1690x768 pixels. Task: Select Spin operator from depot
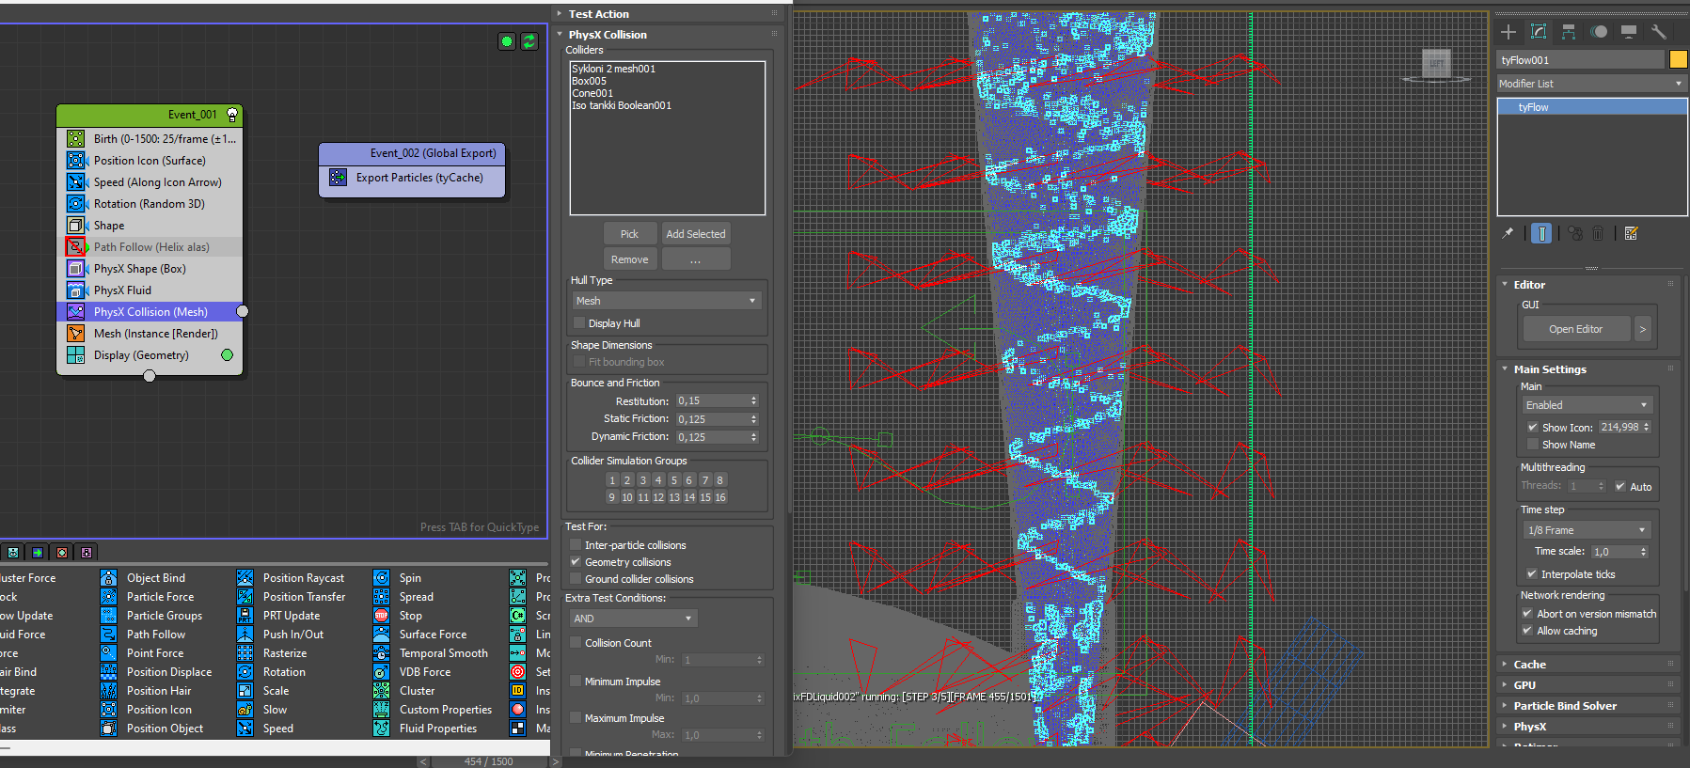398,578
